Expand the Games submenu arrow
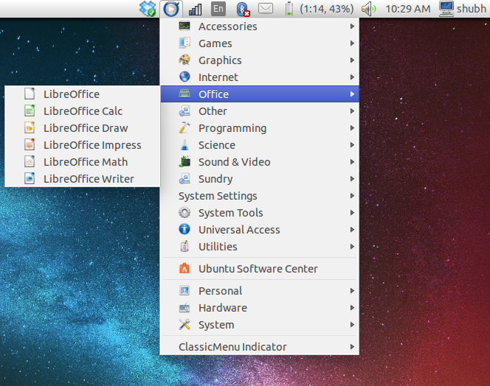This screenshot has height=386, width=490. click(x=352, y=43)
